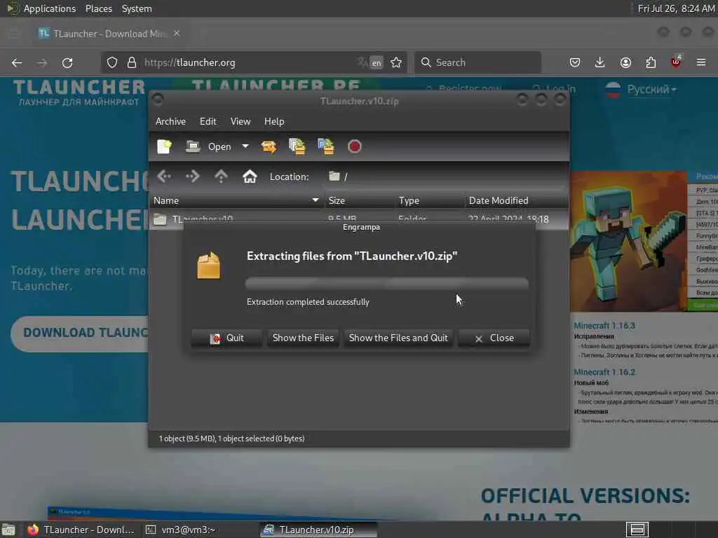This screenshot has width=718, height=538.
Task: Open Firefox extensions puzzle icon
Action: point(651,62)
